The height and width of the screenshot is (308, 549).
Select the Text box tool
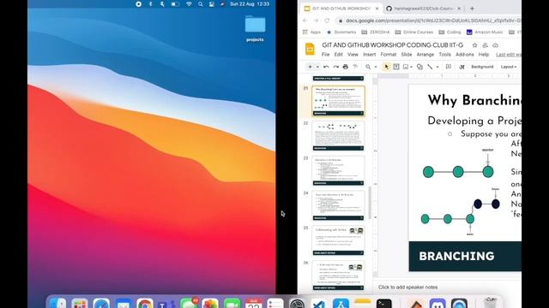[396, 67]
